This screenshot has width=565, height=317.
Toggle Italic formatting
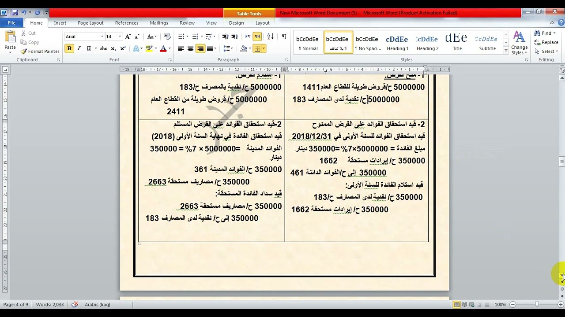click(x=79, y=48)
